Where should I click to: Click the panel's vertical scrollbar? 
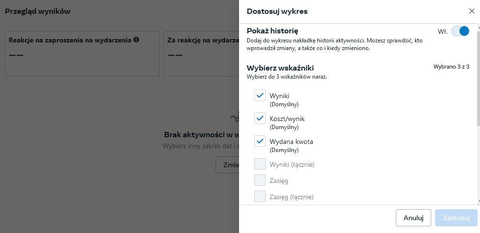pos(477,71)
